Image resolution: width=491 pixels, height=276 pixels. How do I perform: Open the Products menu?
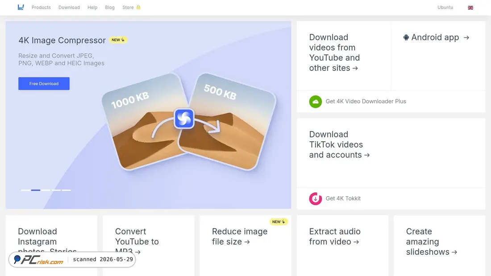(x=41, y=8)
